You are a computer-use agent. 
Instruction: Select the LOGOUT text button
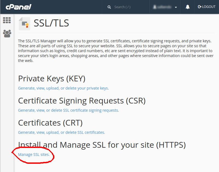coord(209,7)
